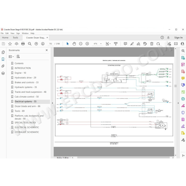186x186 pixels.
Task: Rotate the page with rotate icon
Action: click(x=158, y=44)
